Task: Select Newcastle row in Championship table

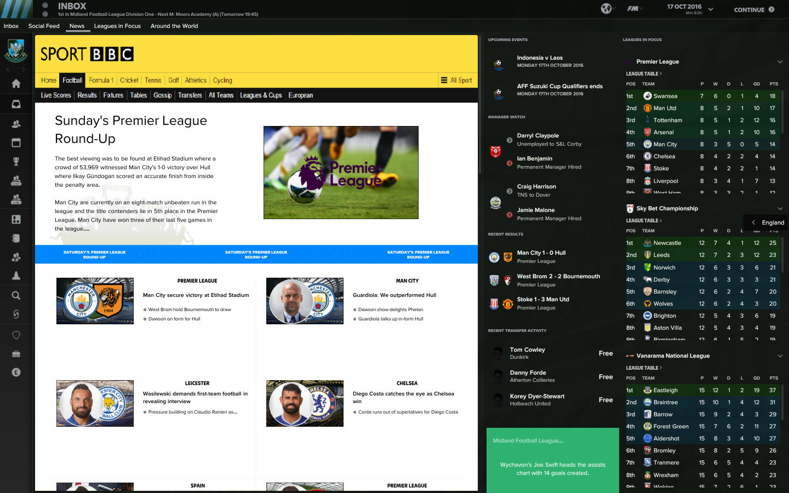Action: pyautogui.click(x=702, y=243)
